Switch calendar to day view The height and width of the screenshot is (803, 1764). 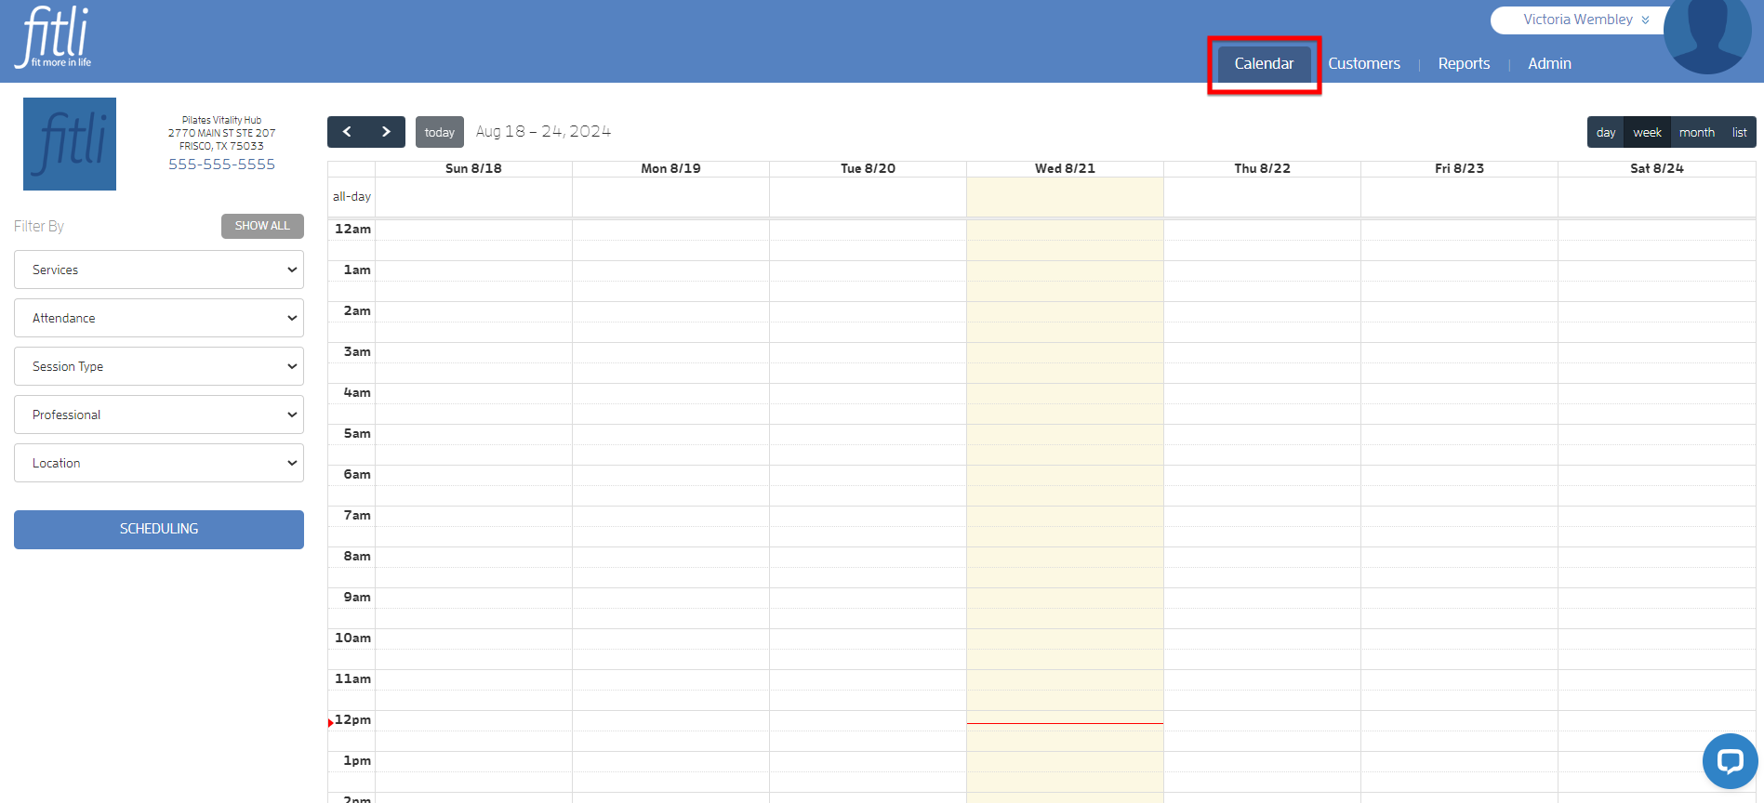(1606, 132)
